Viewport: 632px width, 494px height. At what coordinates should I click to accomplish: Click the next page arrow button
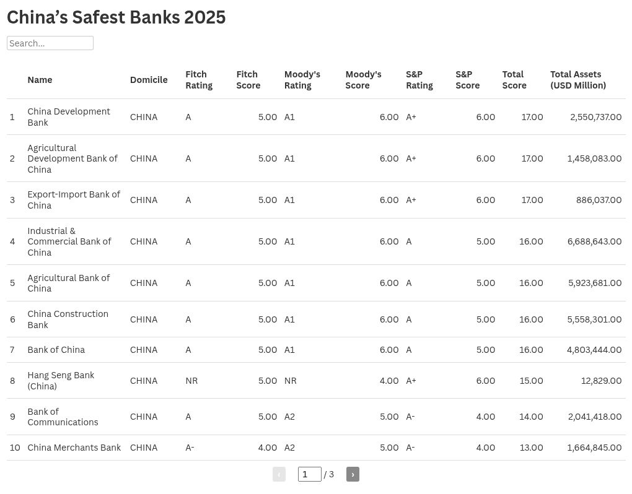pos(353,474)
